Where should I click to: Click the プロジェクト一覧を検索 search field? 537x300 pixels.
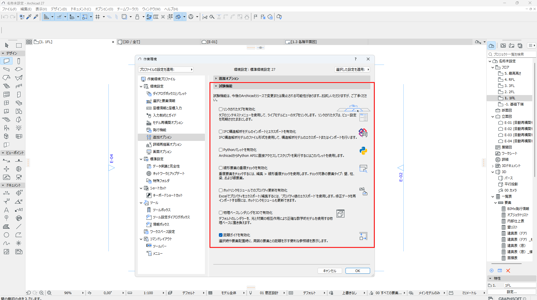512,54
